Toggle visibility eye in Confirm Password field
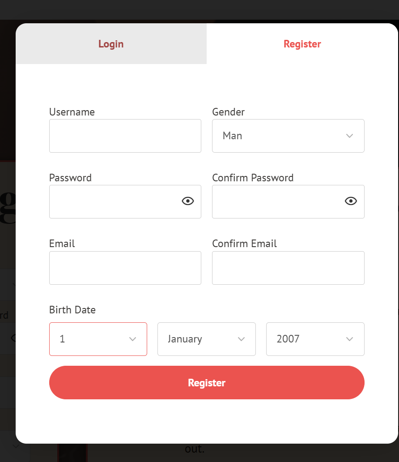The width and height of the screenshot is (399, 462). (x=351, y=201)
